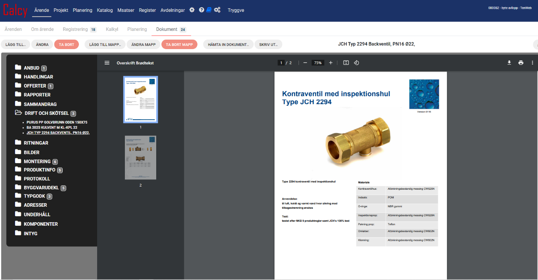Zoom out with the minus icon
538x280 pixels.
tap(305, 63)
